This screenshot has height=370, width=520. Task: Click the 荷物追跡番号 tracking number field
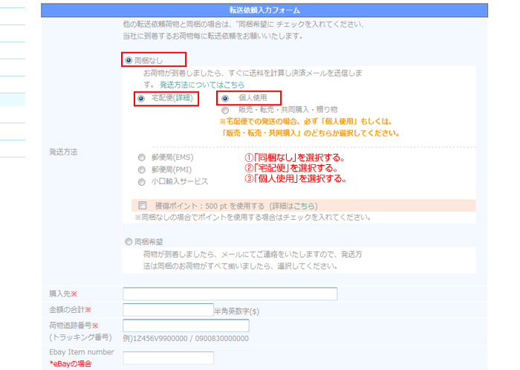tap(186, 325)
